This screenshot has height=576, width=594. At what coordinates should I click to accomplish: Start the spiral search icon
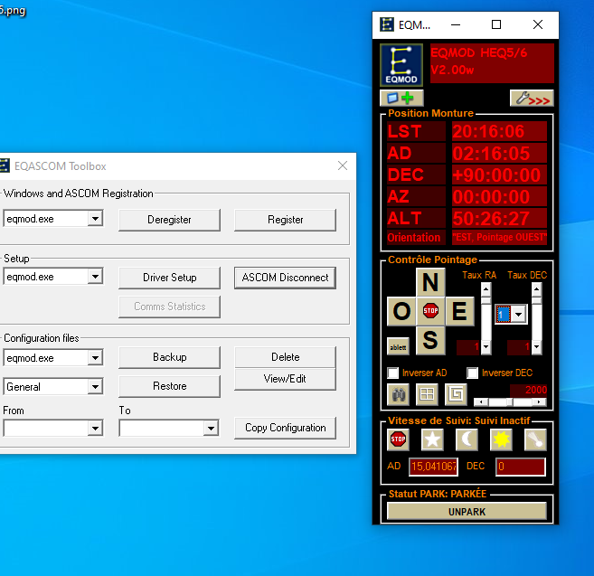point(456,394)
